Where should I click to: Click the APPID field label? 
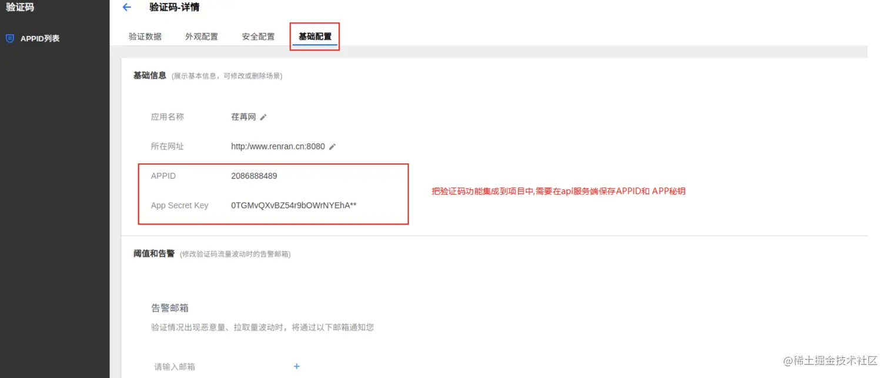[163, 176]
